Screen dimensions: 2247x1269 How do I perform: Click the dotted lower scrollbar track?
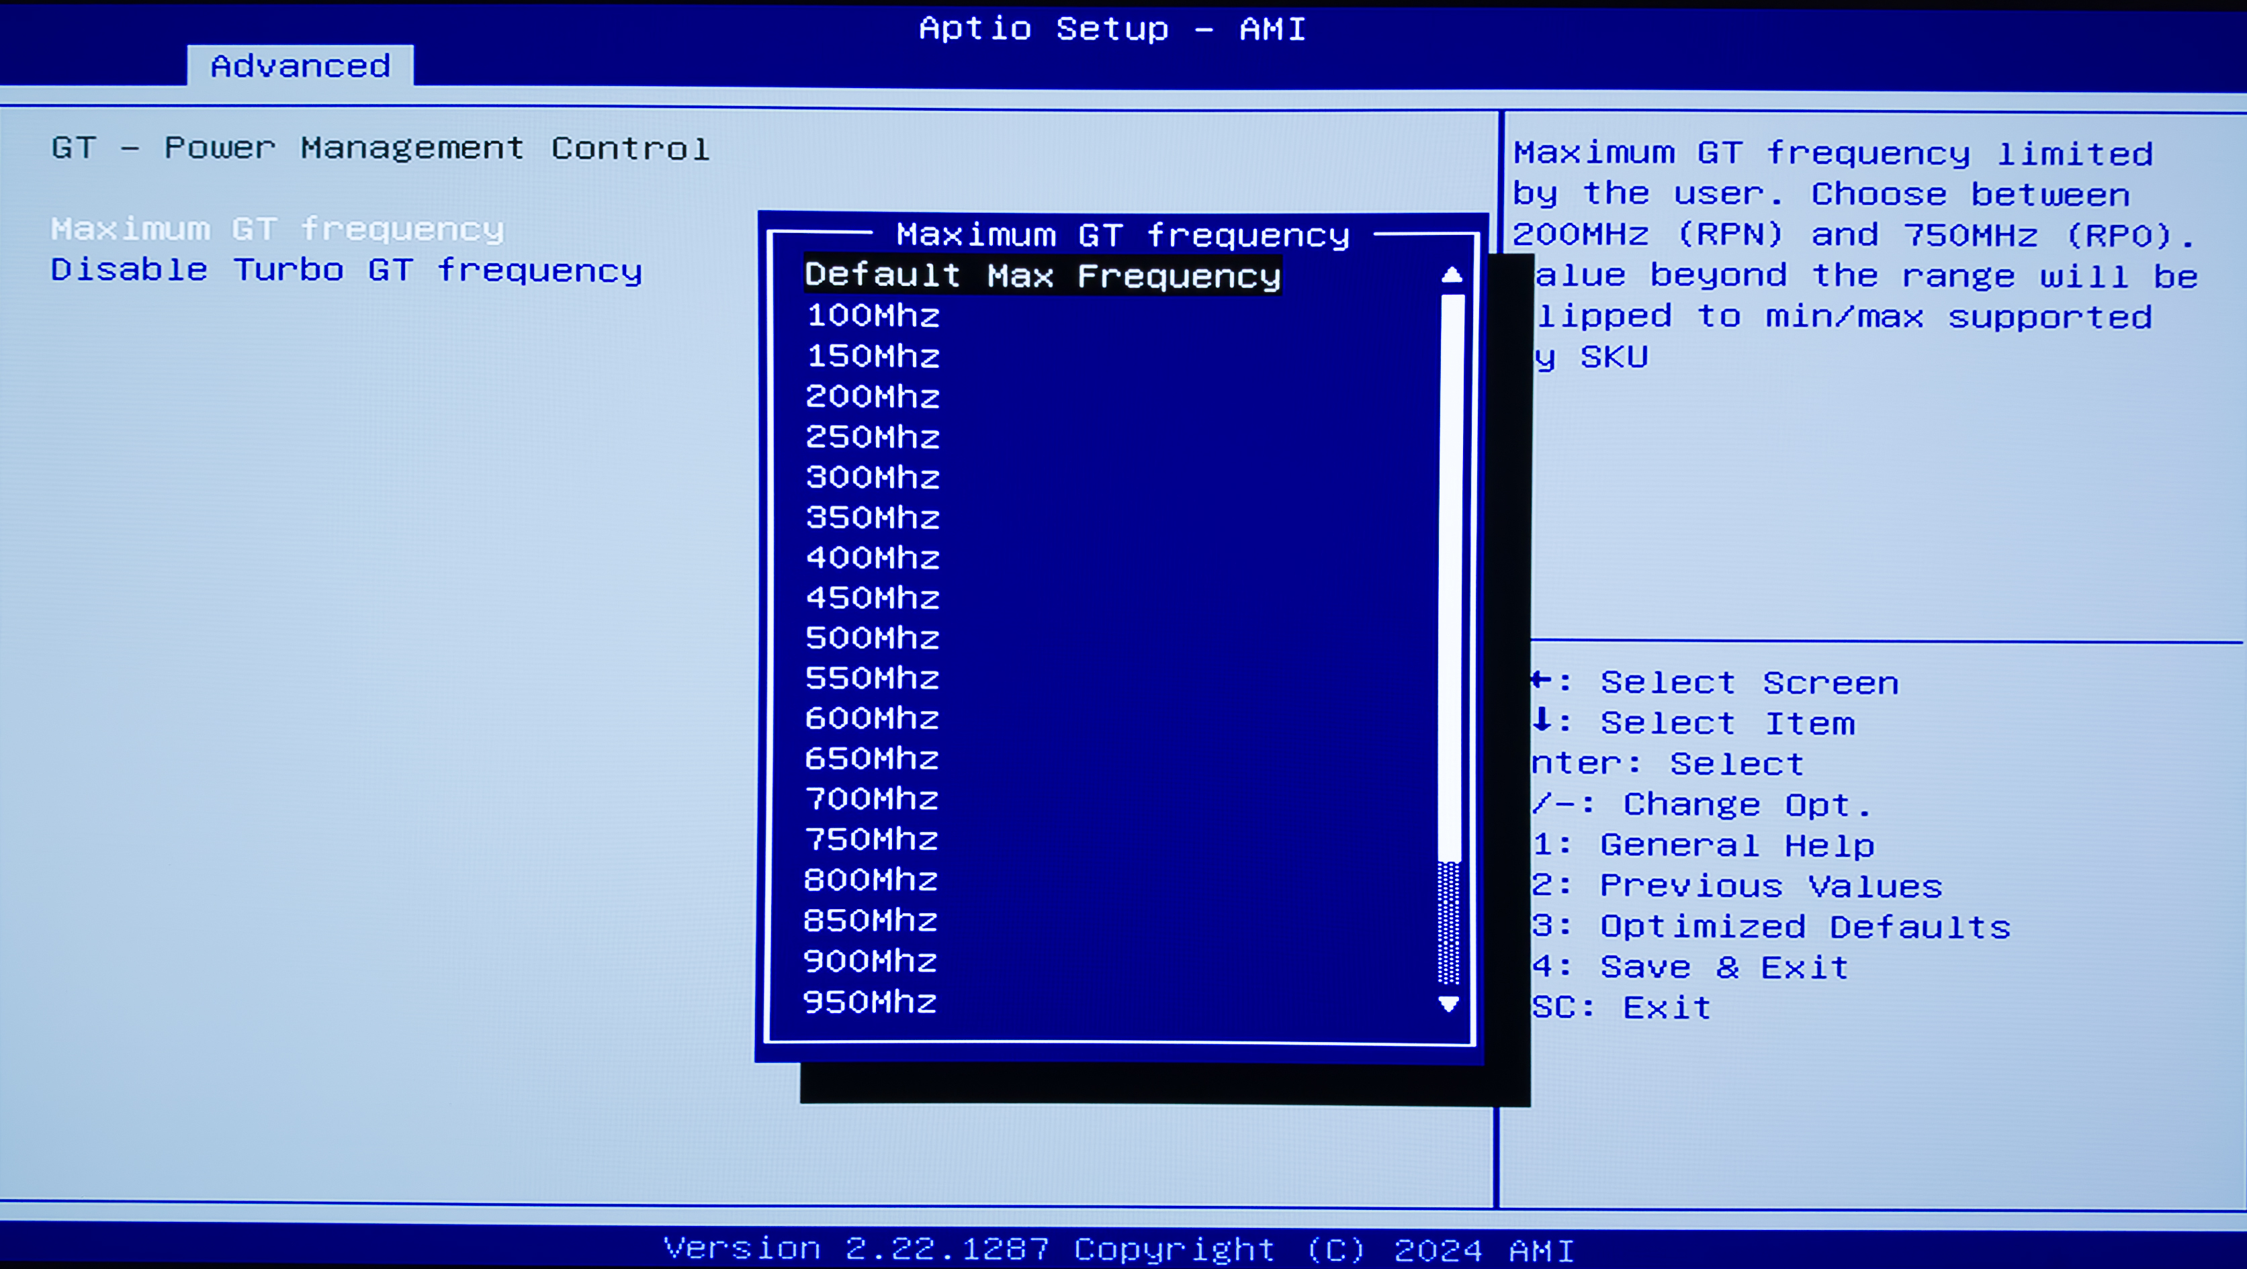click(x=1449, y=923)
